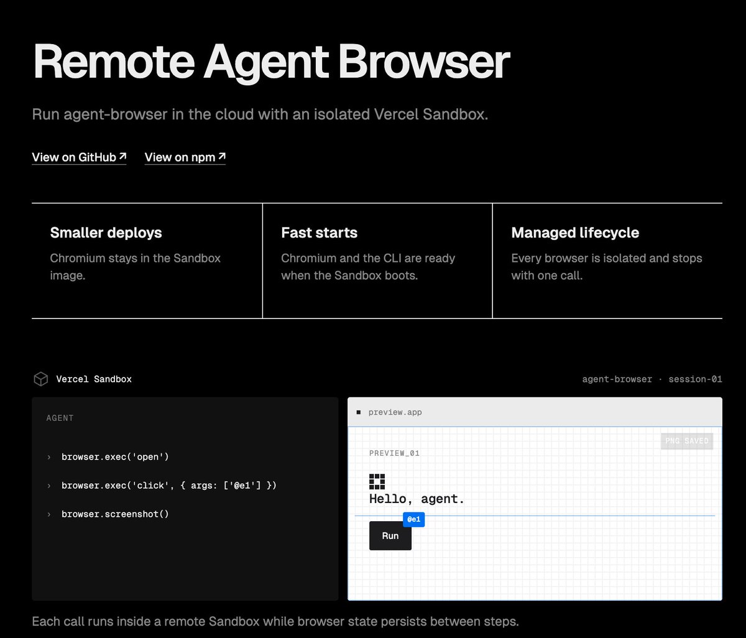
Task: Click the agent-browser · session-01 label
Action: (x=652, y=379)
